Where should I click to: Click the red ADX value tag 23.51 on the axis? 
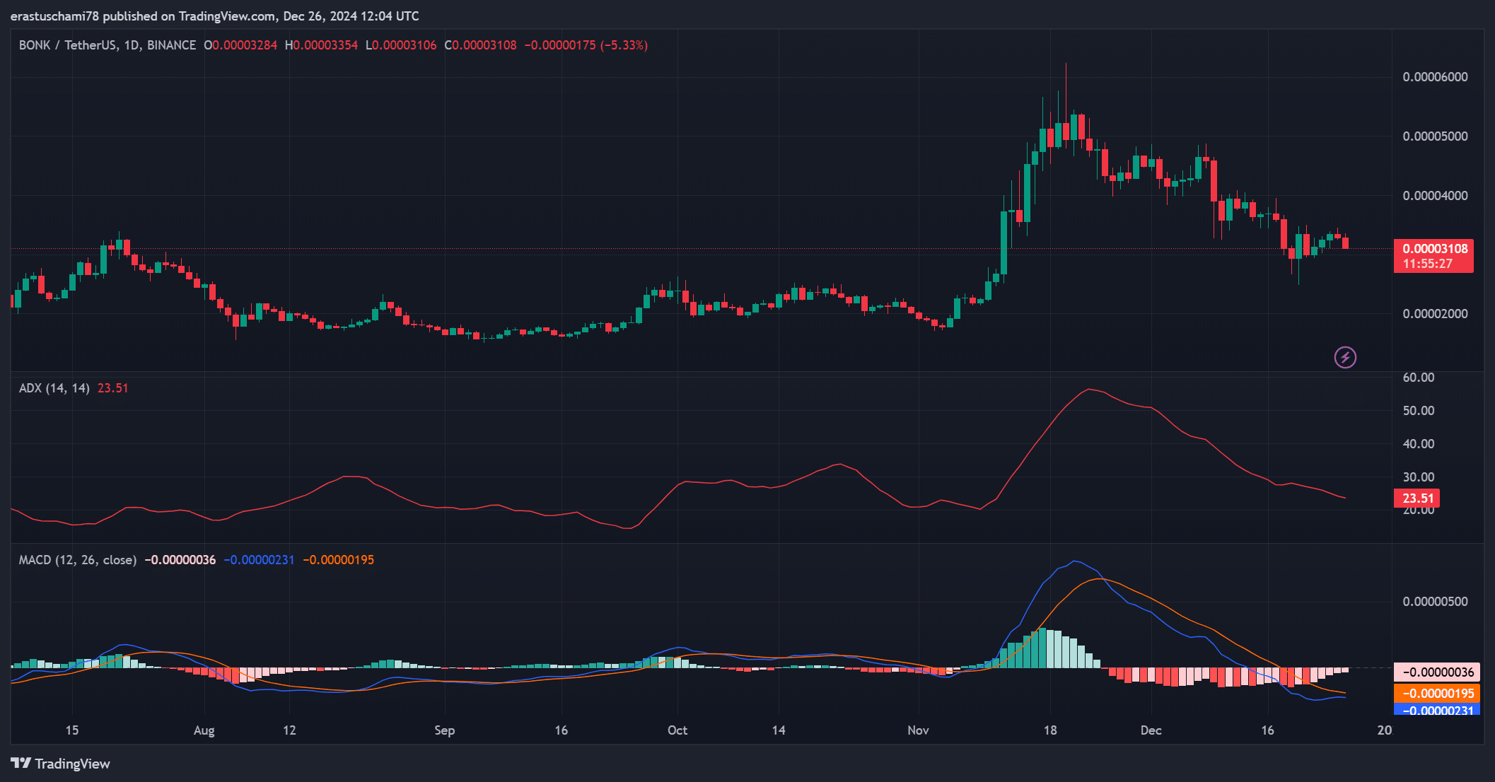pyautogui.click(x=1417, y=498)
